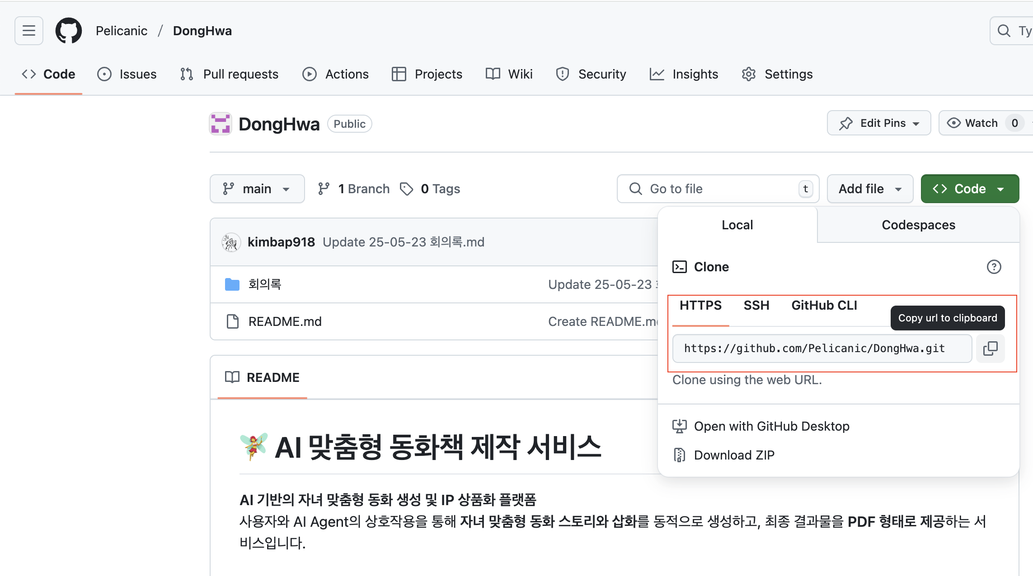Screen dimensions: 1033x576
Task: Switch to the Code tab
Action: 48,74
